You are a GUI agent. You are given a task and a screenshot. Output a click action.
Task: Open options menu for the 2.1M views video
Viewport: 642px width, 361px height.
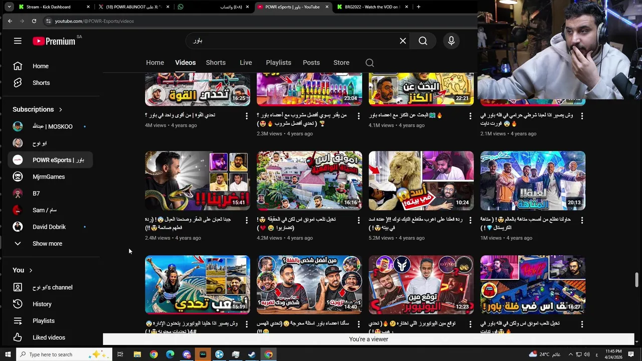[582, 116]
